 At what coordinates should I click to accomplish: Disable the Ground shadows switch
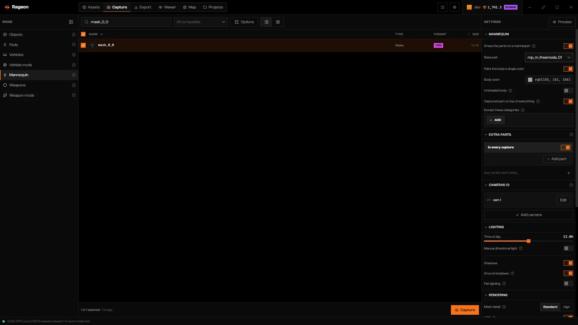[x=568, y=273]
